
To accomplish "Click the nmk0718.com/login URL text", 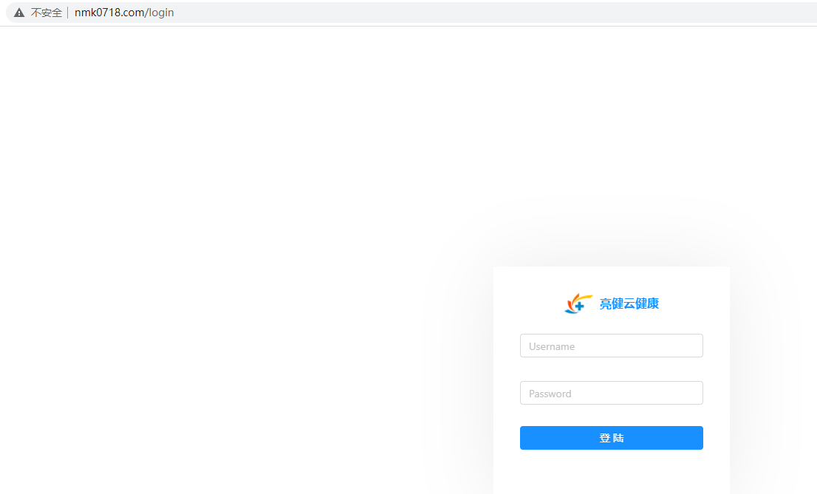I will 124,13.
